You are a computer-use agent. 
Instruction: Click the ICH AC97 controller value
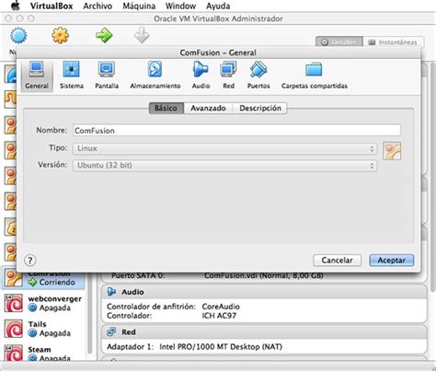tap(219, 316)
